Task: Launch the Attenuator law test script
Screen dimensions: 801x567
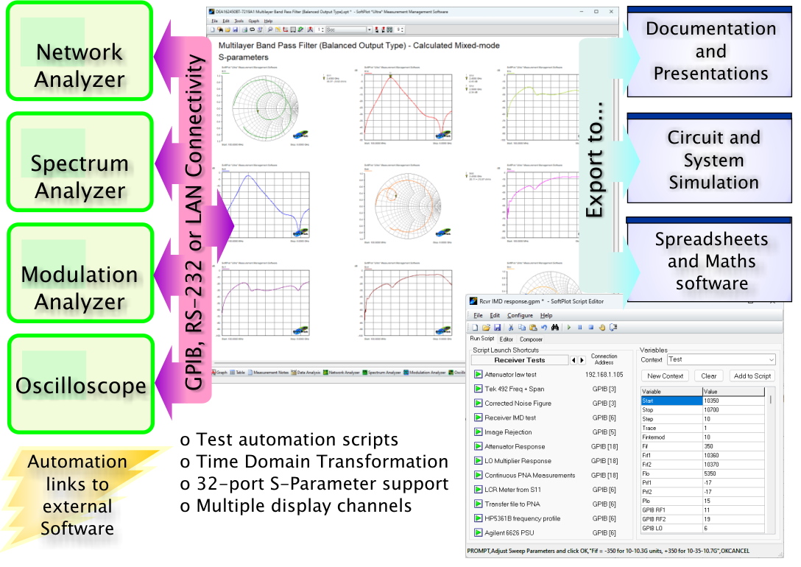Action: coord(478,375)
